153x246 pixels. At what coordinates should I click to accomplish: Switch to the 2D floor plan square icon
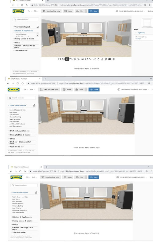point(59,59)
